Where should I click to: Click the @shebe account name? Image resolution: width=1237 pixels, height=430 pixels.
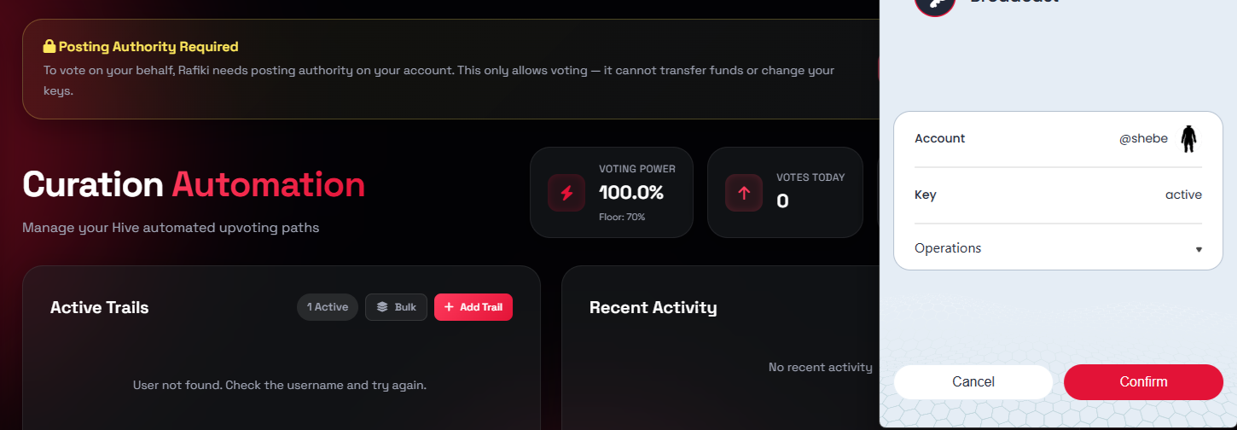pyautogui.click(x=1143, y=138)
